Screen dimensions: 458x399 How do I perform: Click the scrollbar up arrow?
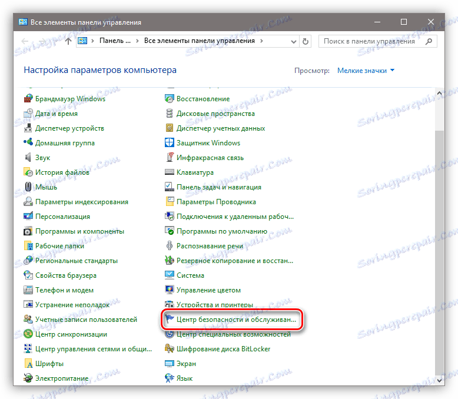[439, 93]
